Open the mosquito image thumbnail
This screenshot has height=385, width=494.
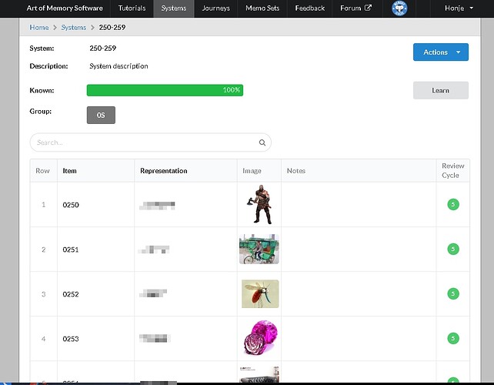pos(260,294)
